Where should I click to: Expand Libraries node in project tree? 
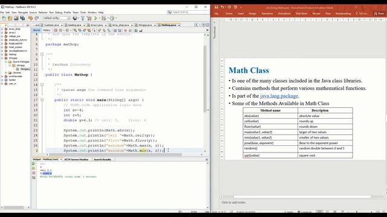pyautogui.click(x=6, y=73)
